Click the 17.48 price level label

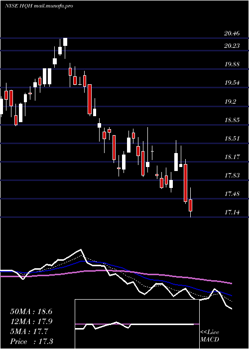(232, 194)
